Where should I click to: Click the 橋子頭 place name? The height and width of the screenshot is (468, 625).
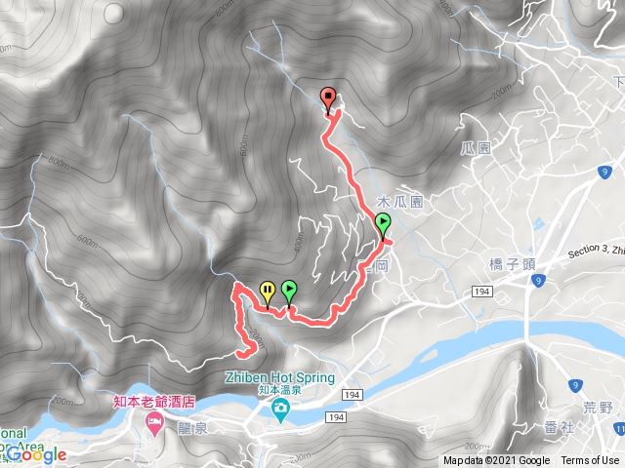(512, 264)
